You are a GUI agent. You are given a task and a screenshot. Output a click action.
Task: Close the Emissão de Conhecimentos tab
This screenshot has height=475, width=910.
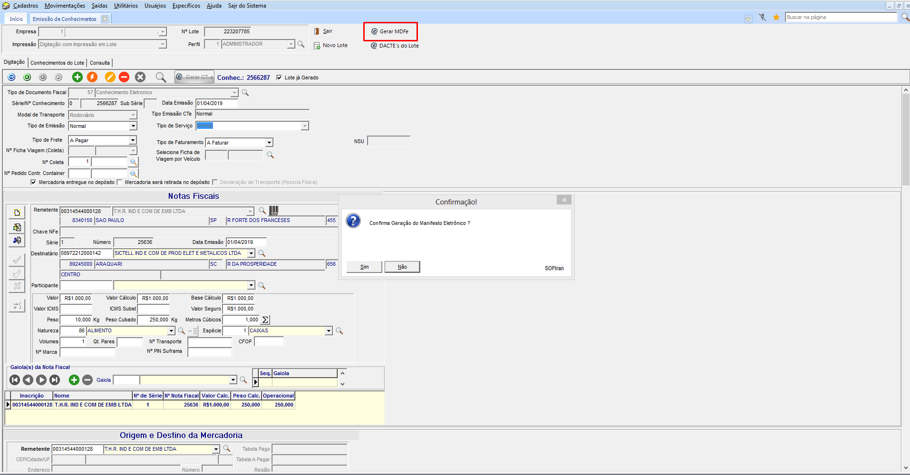105,19
